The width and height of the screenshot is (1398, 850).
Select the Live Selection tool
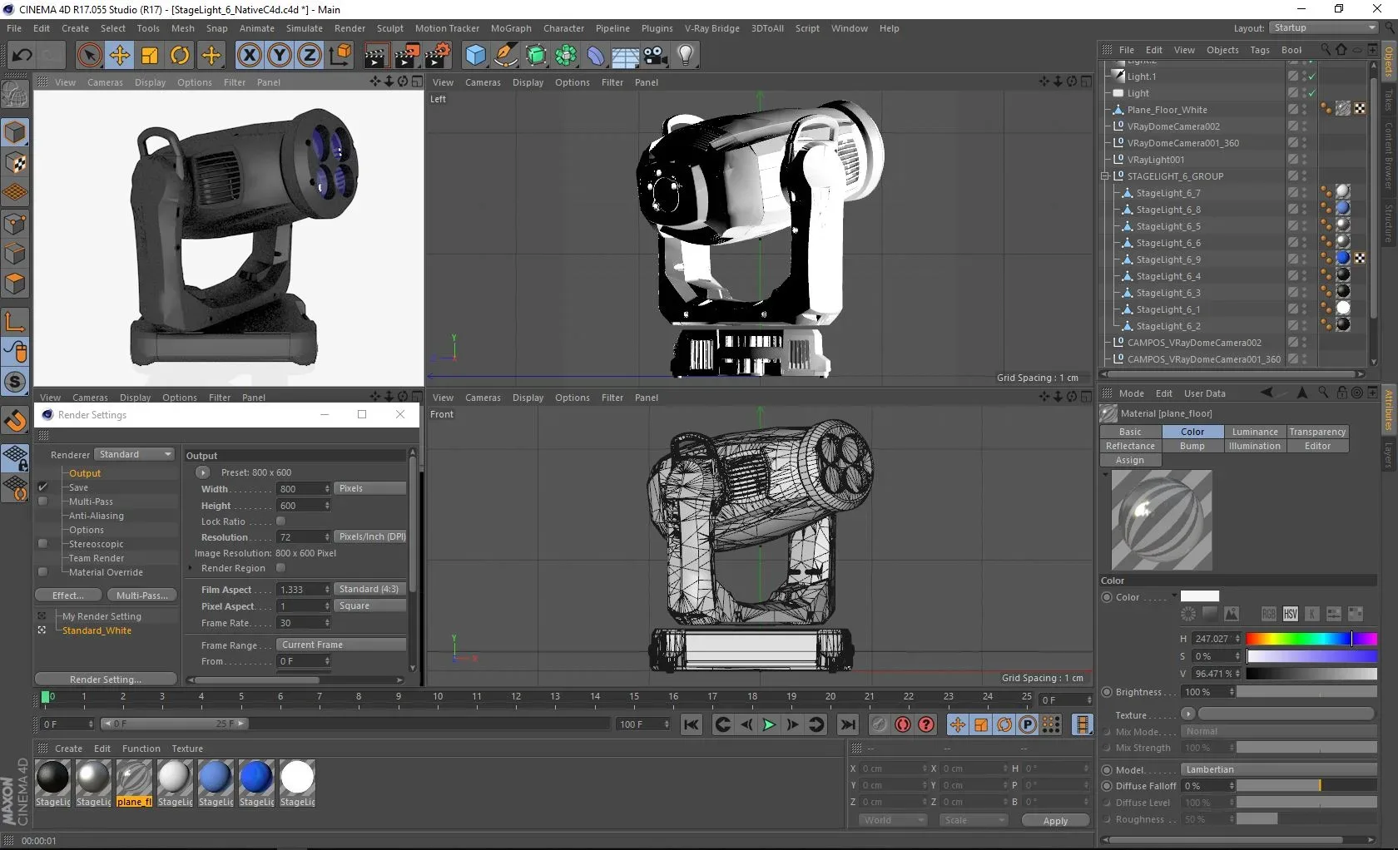pos(89,56)
